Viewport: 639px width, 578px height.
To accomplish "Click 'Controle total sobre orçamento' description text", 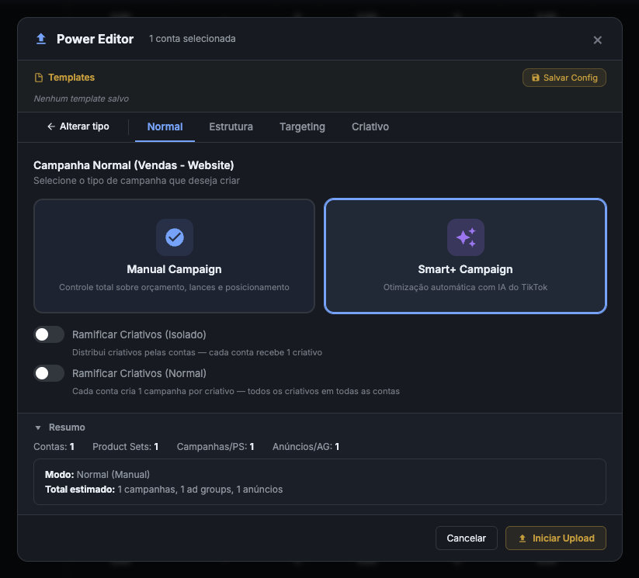I will click(x=175, y=287).
